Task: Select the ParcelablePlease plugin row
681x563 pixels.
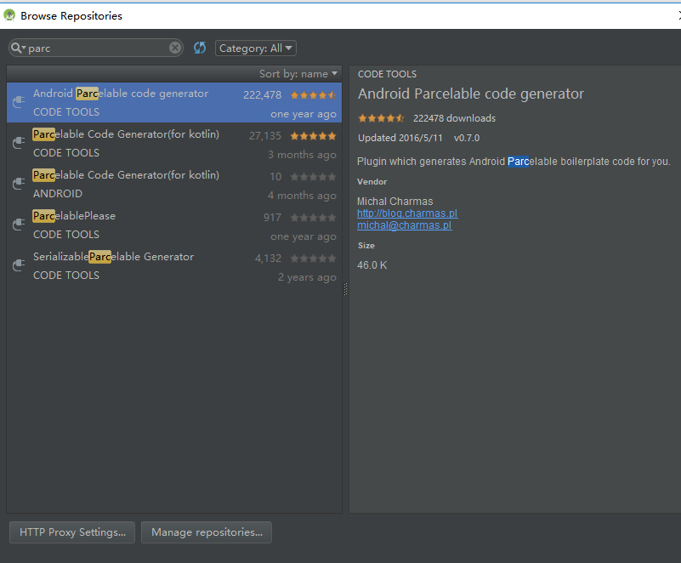Action: tap(174, 225)
